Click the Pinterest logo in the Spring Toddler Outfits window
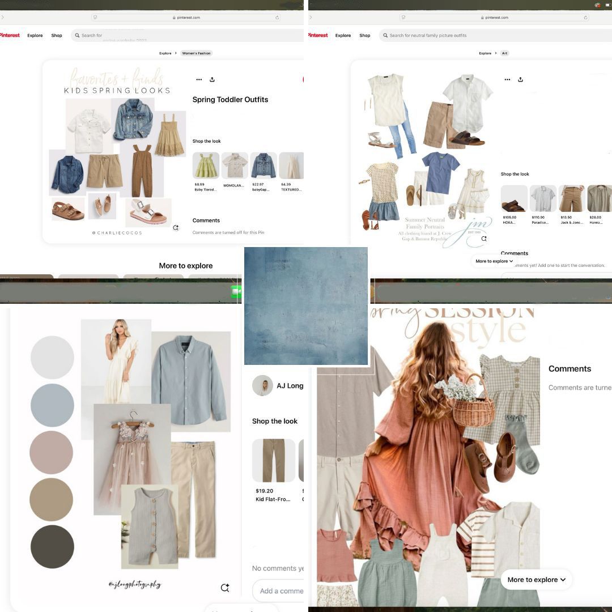Screen dimensions: 612x612 pos(10,35)
